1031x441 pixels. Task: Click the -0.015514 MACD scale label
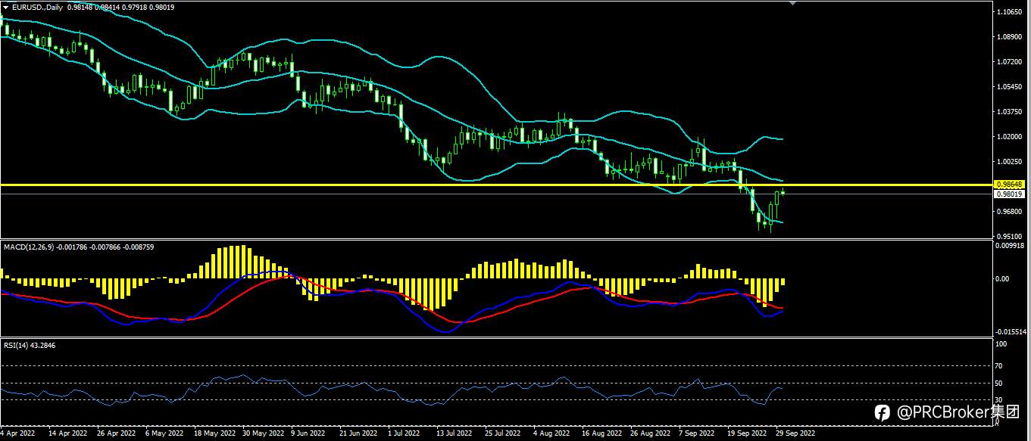1011,331
